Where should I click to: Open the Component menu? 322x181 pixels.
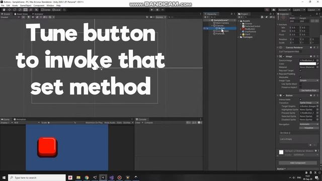point(39,6)
